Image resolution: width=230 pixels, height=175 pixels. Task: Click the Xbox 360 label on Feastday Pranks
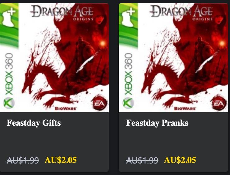pyautogui.click(x=128, y=74)
